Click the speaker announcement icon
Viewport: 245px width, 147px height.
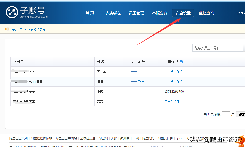pos(7,29)
